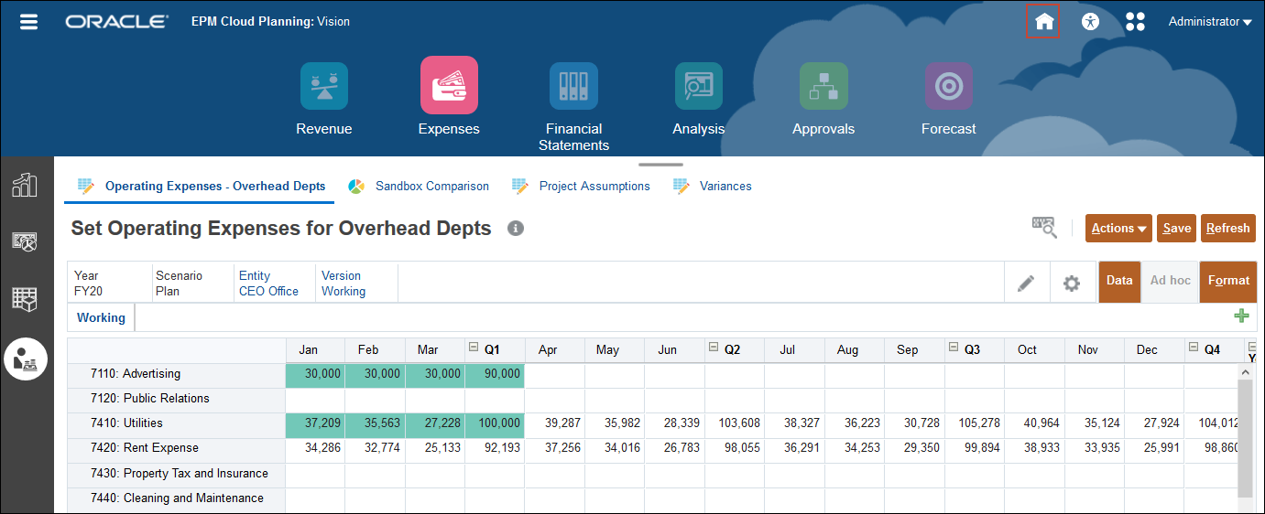Open the four-dot Navigator Flow icon

[1135, 22]
